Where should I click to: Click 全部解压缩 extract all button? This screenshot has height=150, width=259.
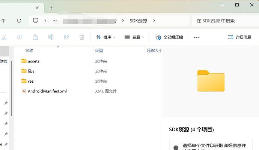(169, 37)
